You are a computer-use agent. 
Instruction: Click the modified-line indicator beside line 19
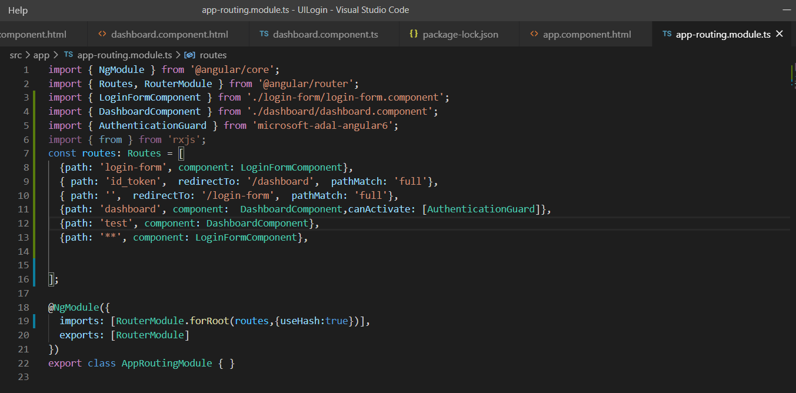point(34,321)
